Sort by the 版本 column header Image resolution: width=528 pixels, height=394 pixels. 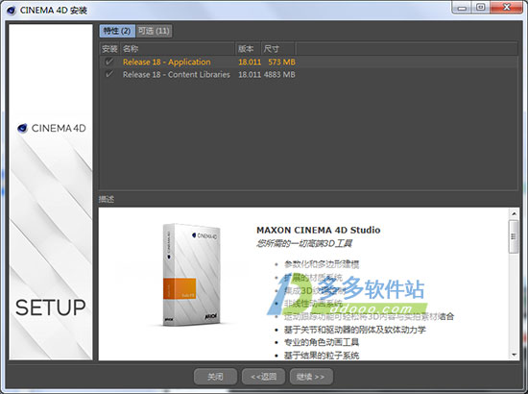pos(248,49)
